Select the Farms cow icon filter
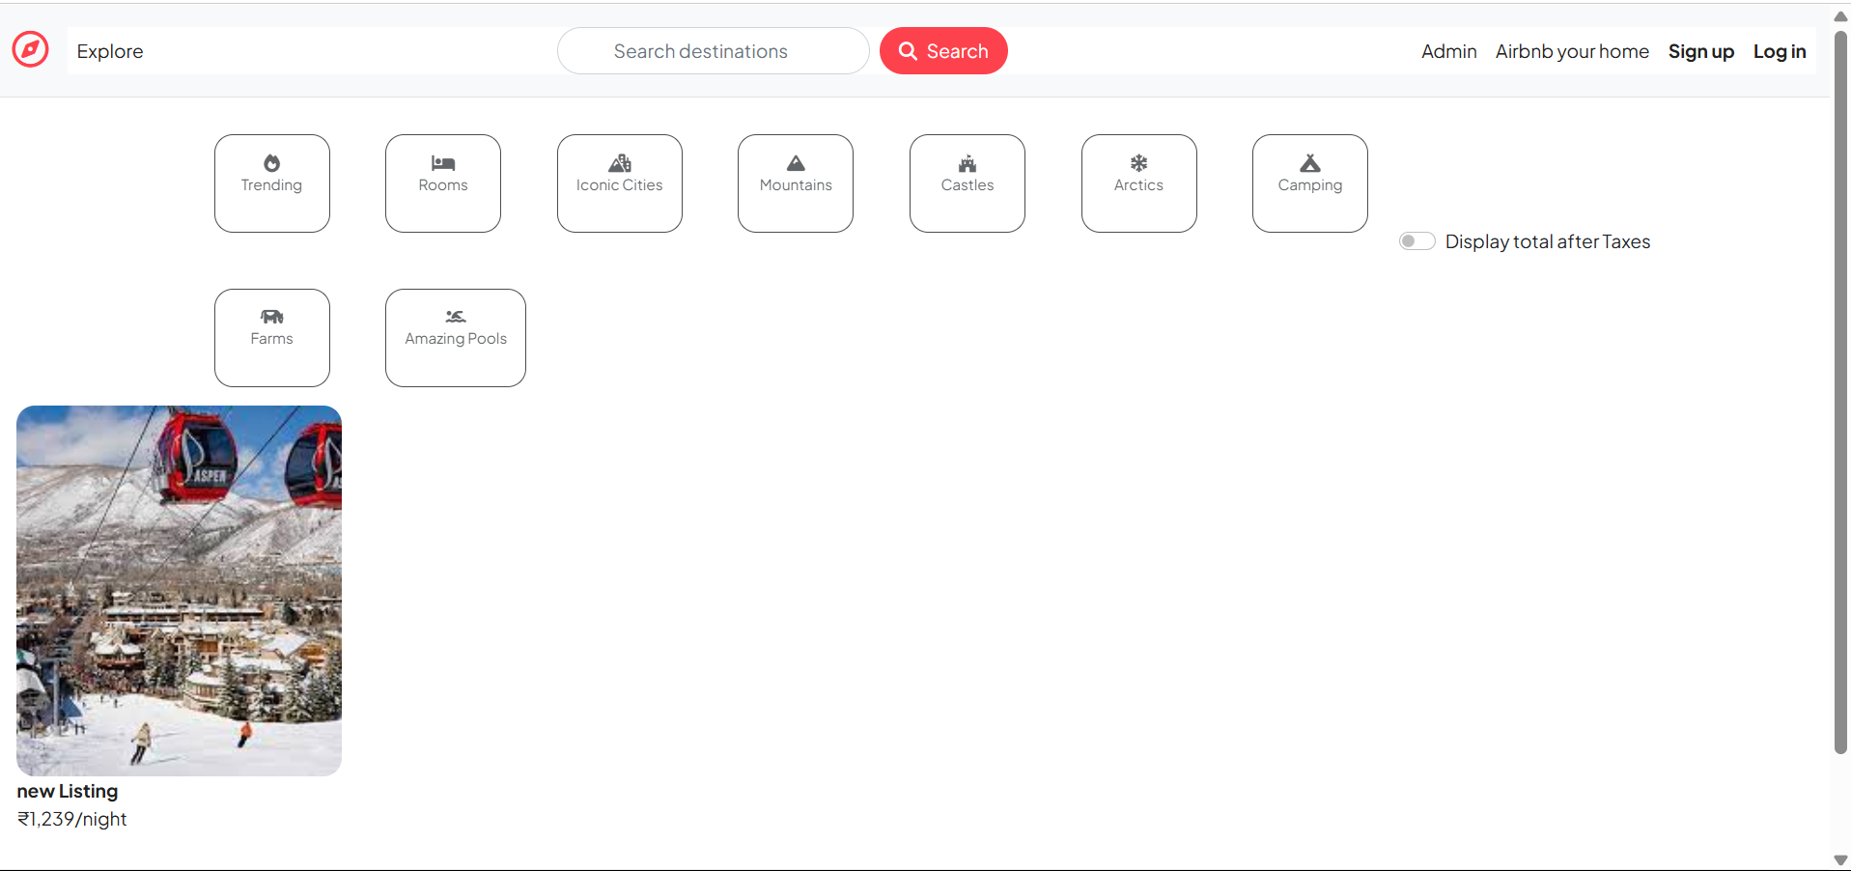The image size is (1851, 871). point(272,338)
